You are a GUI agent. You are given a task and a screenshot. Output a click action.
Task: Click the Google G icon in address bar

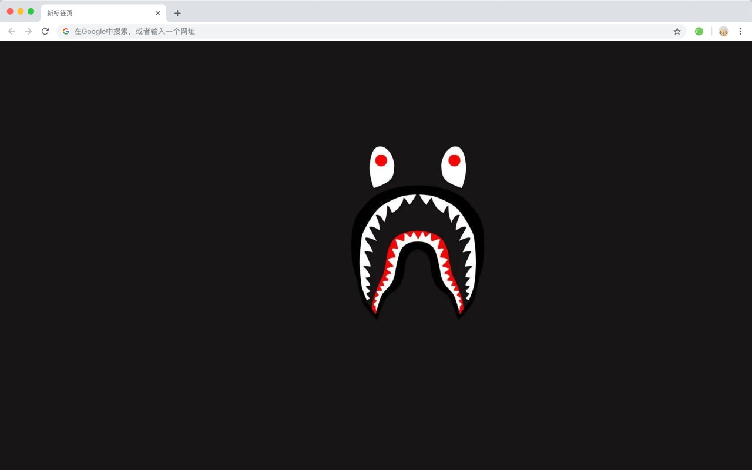pos(66,31)
